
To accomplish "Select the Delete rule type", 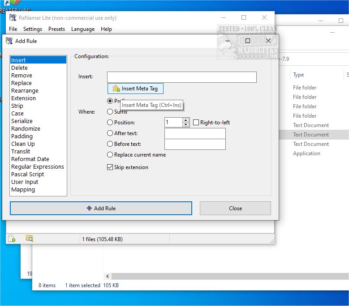I will (x=38, y=68).
